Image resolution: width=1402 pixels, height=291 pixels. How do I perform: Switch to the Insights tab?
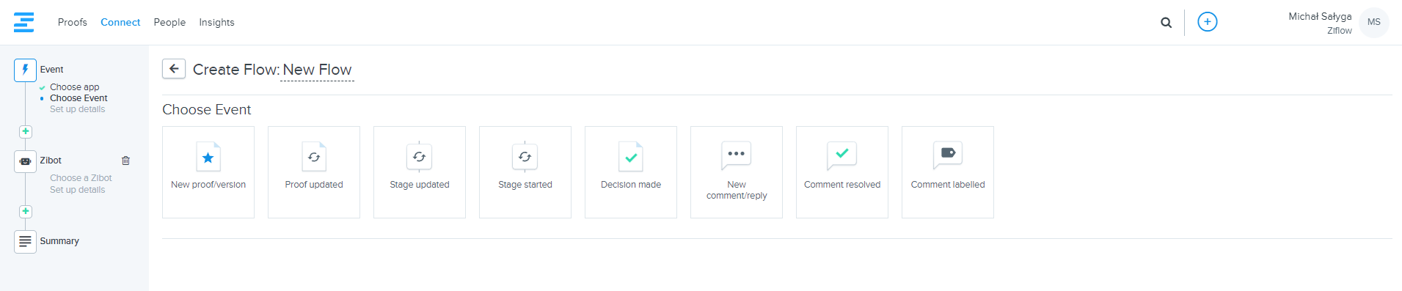click(x=216, y=22)
